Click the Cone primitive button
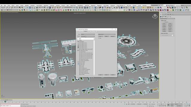This screenshot has width=191, height=107. coord(170,23)
